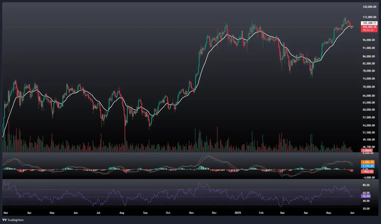Click the 96,000.00 price scale level
Screen dimensions: 381x224
point(369,40)
